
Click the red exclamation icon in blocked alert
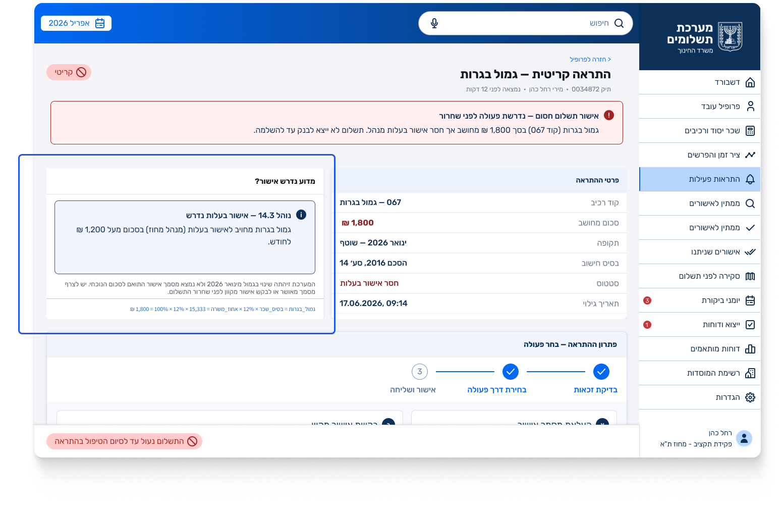[x=609, y=116]
